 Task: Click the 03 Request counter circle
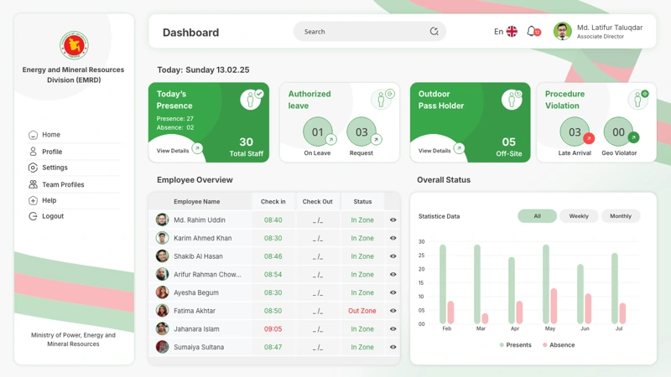click(x=362, y=132)
